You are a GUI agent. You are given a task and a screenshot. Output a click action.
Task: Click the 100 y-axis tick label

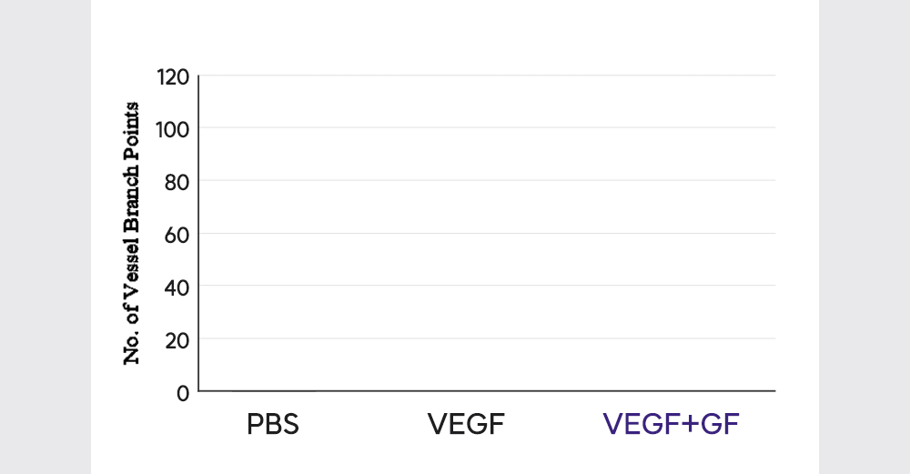point(171,128)
